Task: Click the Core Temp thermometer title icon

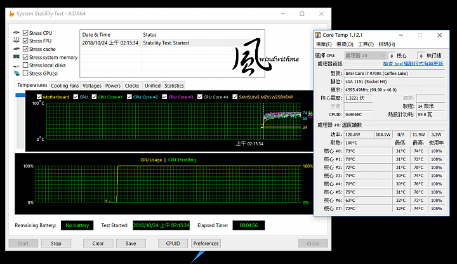Action: (x=318, y=35)
